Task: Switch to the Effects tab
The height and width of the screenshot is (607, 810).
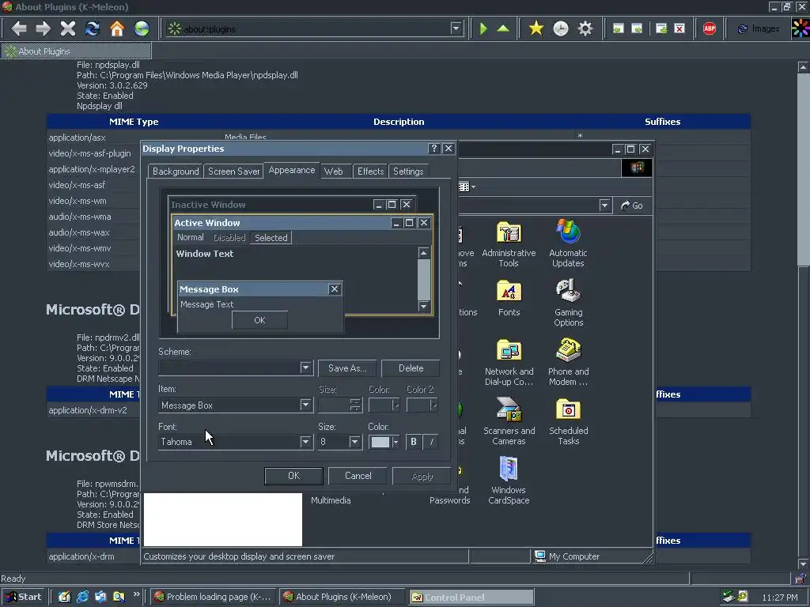Action: (370, 172)
